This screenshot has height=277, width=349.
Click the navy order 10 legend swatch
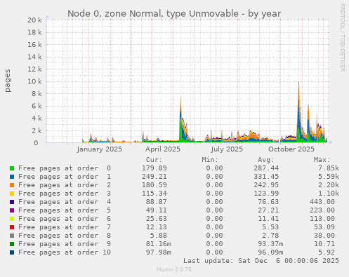(12, 252)
